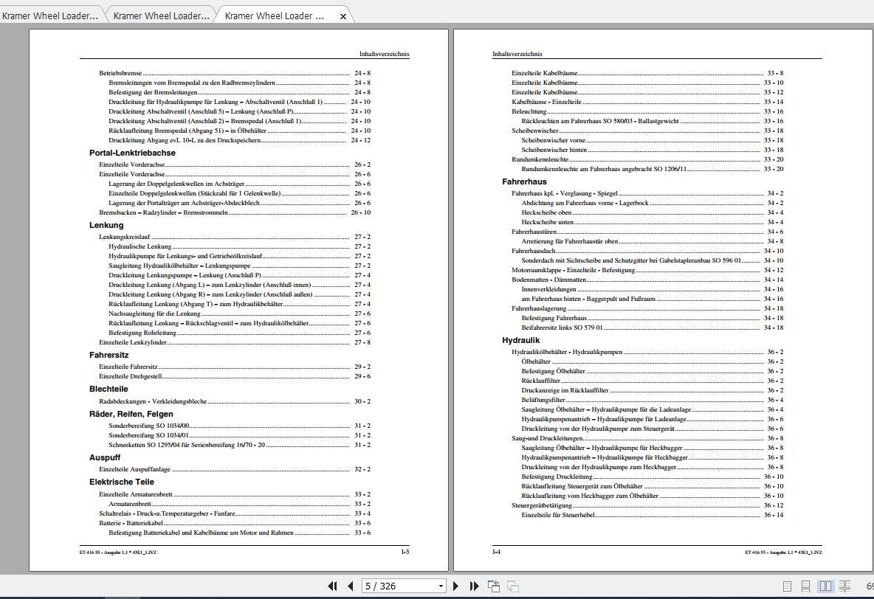
Task: Click the Fahrerhausdach entry
Action: (x=647, y=251)
